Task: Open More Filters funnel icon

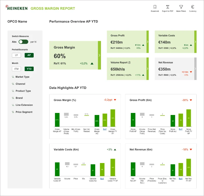Action: pos(181,7)
